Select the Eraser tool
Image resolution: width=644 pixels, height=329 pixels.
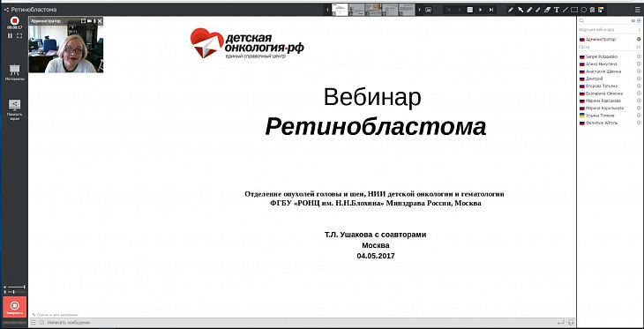(x=548, y=10)
